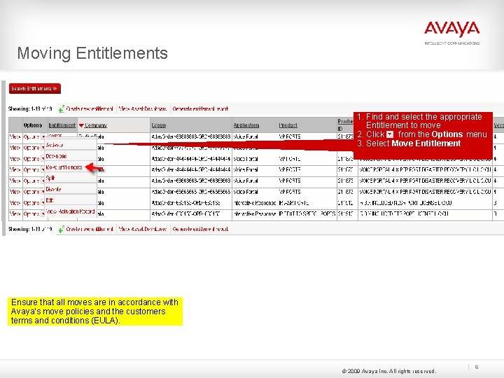This screenshot has height=378, width=504.
Task: Choose Split from the Options menu
Action: point(71,178)
